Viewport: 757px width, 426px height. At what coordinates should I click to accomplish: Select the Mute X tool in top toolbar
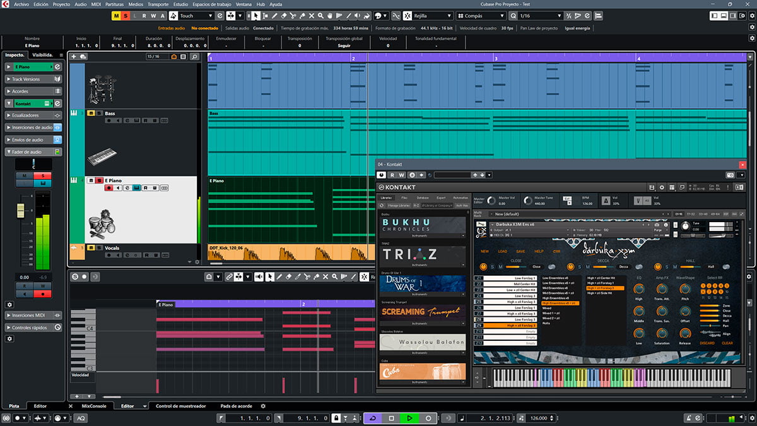coord(312,16)
